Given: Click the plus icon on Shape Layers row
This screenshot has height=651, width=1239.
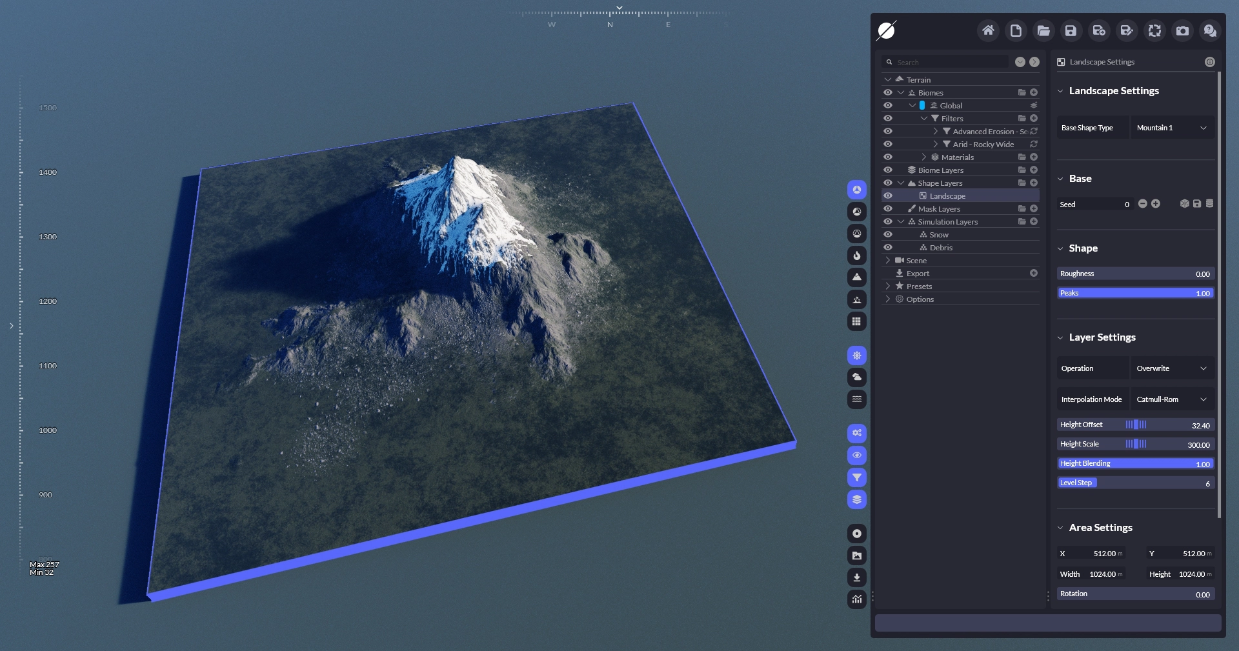Looking at the screenshot, I should pyautogui.click(x=1034, y=183).
